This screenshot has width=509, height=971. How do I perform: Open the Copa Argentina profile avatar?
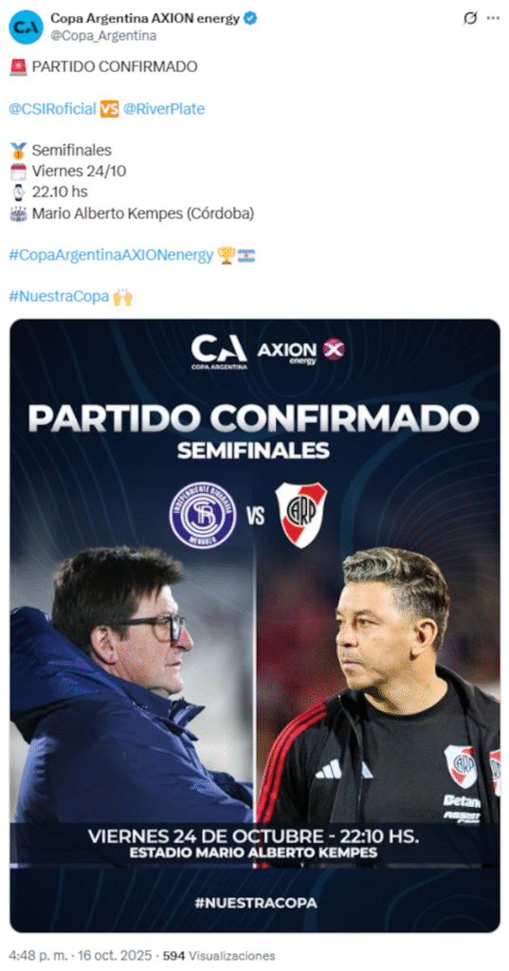point(26,27)
